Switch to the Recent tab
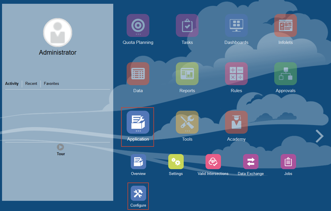Image resolution: width=331 pixels, height=211 pixels. coord(31,83)
